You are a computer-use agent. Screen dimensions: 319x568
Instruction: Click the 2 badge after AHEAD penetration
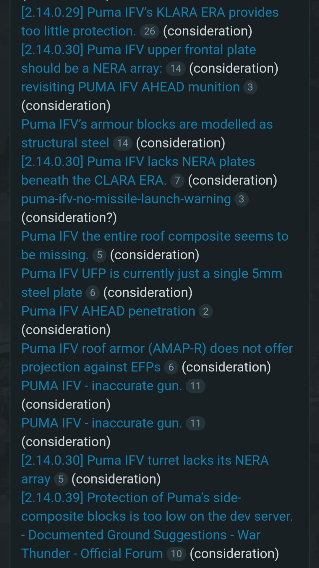[206, 311]
